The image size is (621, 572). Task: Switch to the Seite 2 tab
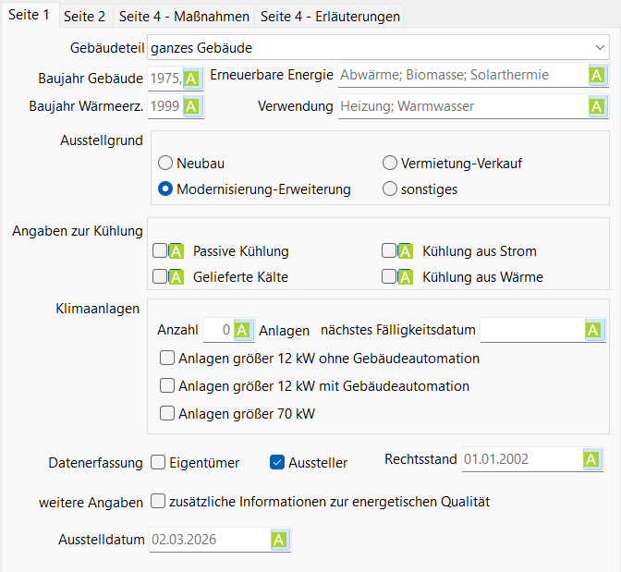point(84,17)
